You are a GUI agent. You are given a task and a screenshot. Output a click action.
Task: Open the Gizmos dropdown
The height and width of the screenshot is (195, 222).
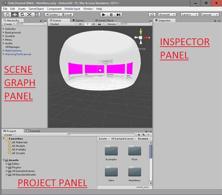tap(112, 24)
